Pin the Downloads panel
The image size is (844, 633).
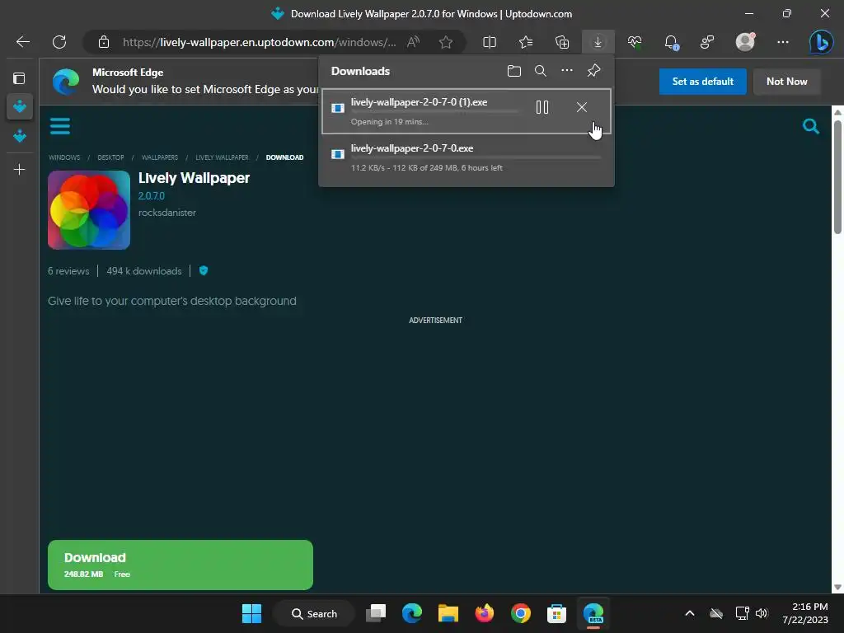pyautogui.click(x=593, y=71)
